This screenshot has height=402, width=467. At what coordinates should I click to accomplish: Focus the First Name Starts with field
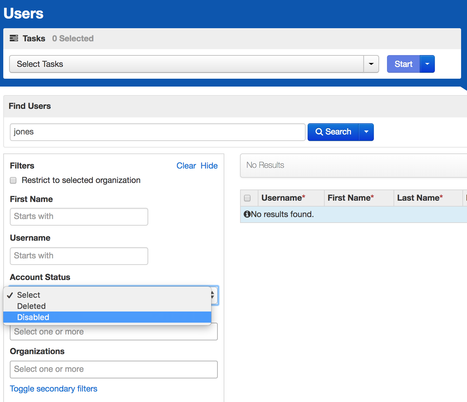tap(79, 217)
